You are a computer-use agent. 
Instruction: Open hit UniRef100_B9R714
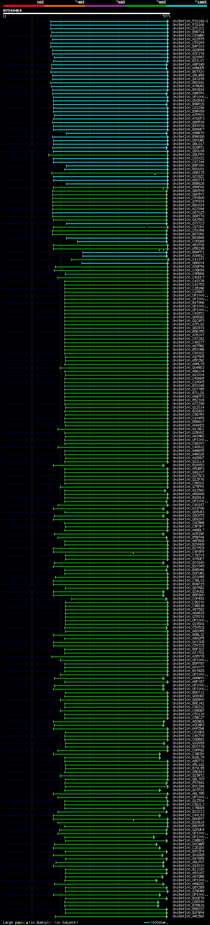pyautogui.click(x=188, y=32)
